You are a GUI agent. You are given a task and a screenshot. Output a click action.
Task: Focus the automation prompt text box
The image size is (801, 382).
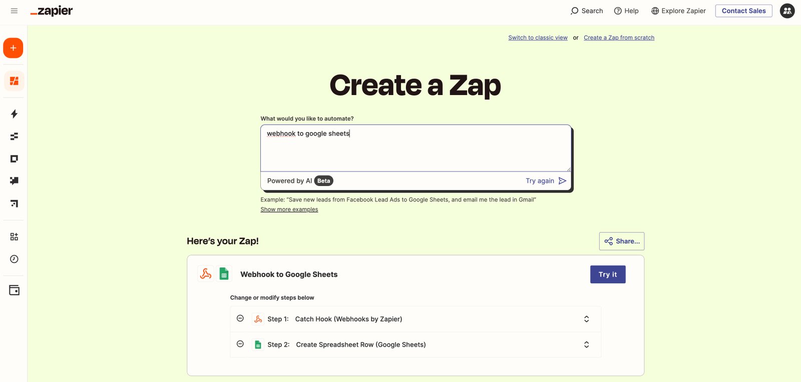point(416,148)
